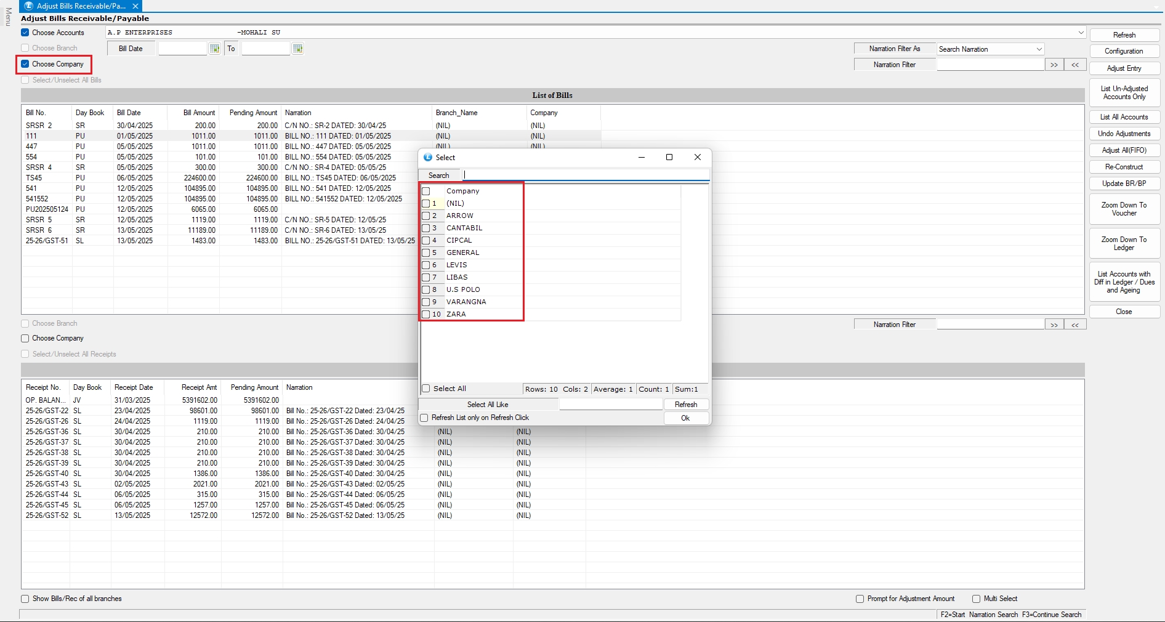Check the ARROW company checkbox
1165x622 pixels.
(425, 216)
